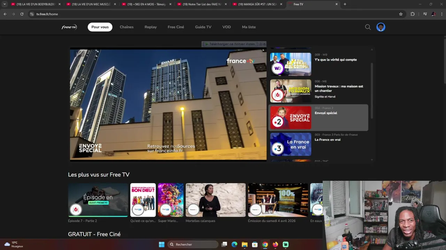
Task: Select the M6 Mission travaux thumbnail
Action: click(x=291, y=91)
